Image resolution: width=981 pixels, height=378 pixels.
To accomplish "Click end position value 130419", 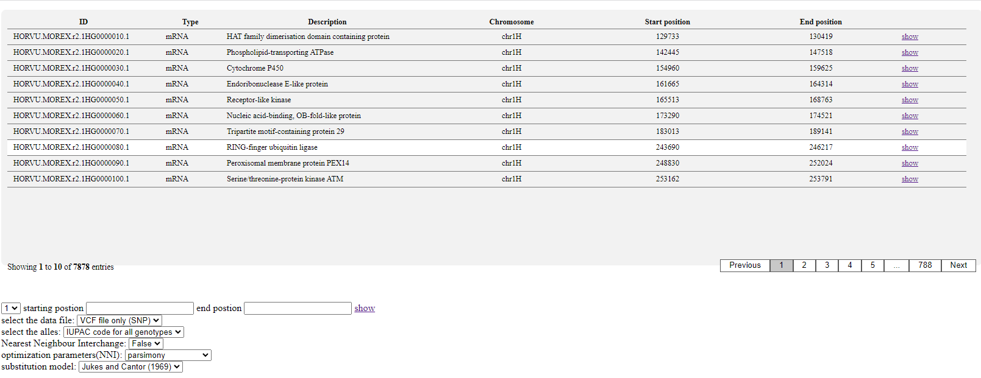I will click(821, 37).
